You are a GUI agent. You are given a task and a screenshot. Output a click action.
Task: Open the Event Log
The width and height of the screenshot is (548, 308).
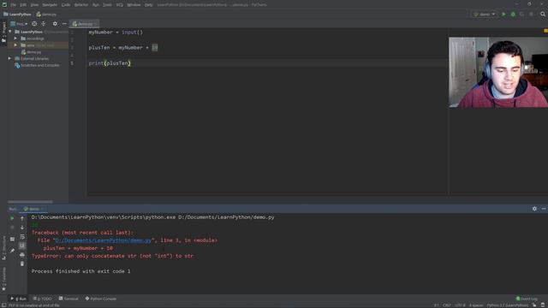click(527, 299)
